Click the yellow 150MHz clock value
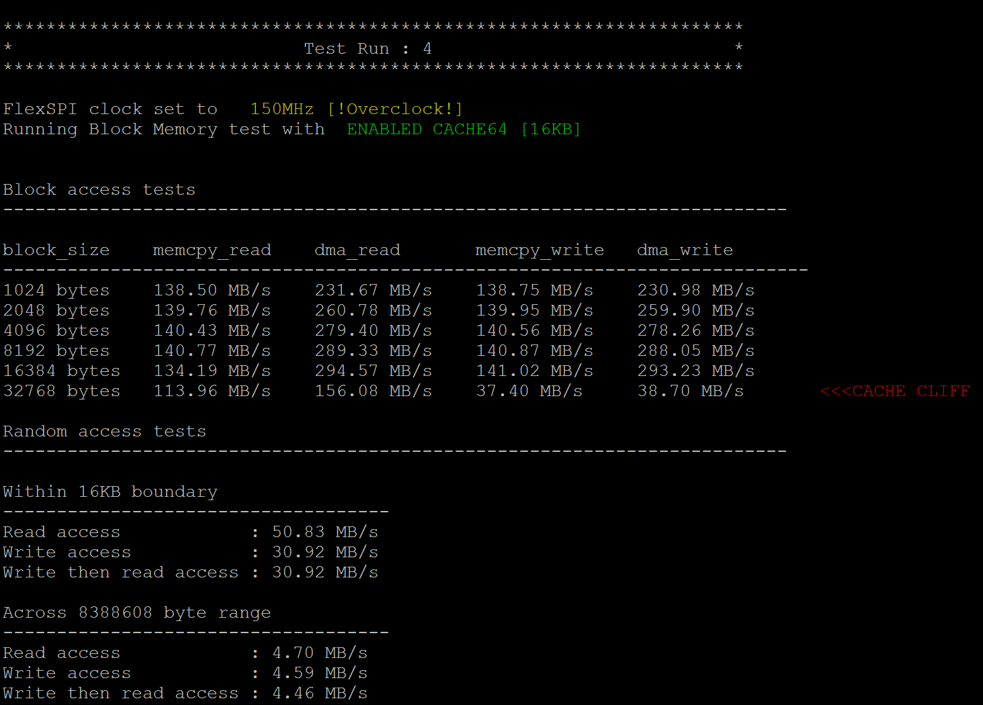Image resolution: width=983 pixels, height=705 pixels. pyautogui.click(x=282, y=109)
